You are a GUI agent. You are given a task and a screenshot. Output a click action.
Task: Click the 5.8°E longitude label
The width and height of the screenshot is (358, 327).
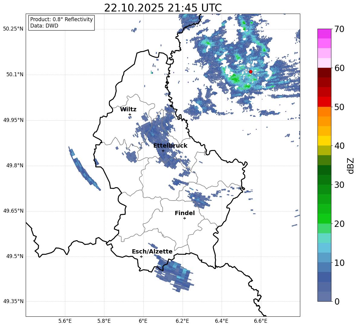coord(104,321)
